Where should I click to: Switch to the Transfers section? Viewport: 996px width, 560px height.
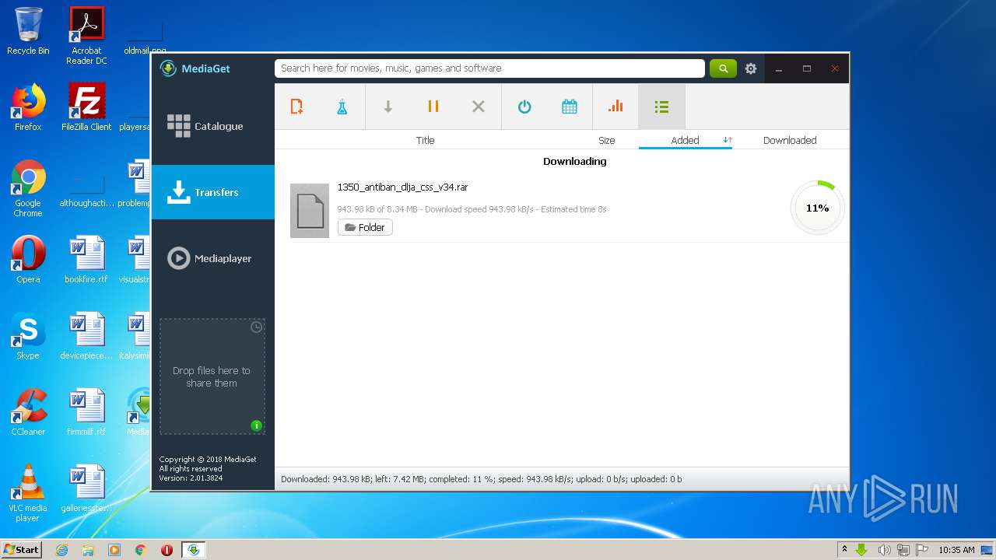(x=213, y=192)
